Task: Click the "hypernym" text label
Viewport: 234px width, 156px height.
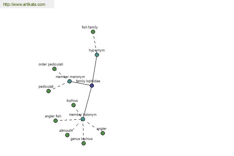Action: pyautogui.click(x=97, y=50)
